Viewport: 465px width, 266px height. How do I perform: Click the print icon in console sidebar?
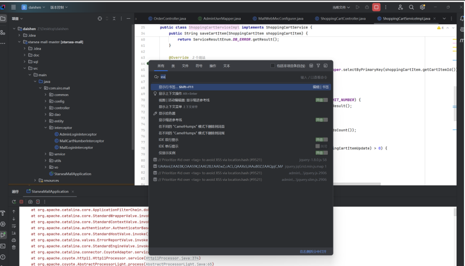14,240
